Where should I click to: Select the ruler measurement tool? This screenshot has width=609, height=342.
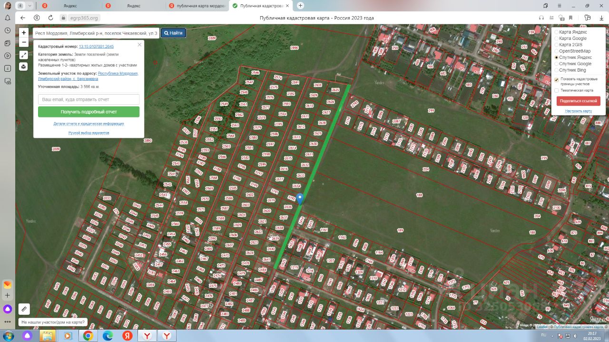coord(24,309)
